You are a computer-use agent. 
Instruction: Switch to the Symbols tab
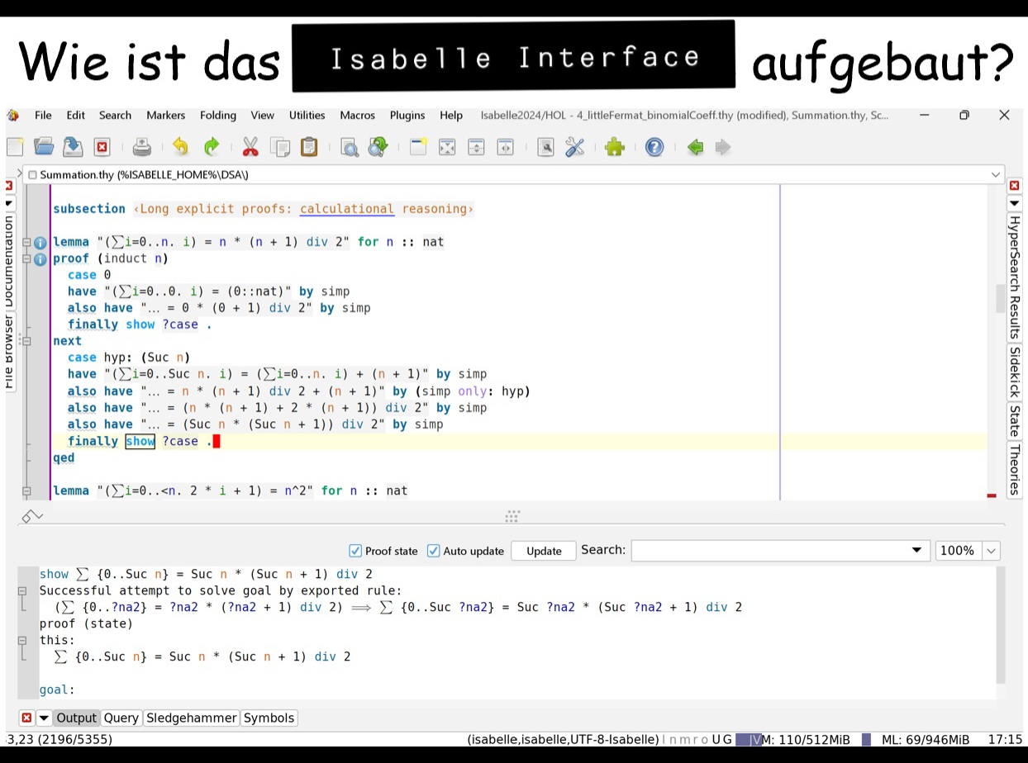point(269,718)
